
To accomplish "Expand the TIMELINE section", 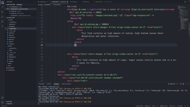I will [x=20, y=104].
